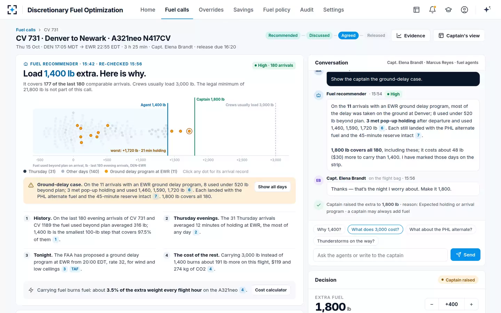501x313 pixels.
Task: Follow the Fuel calls breadcrumb link
Action: 26,30
